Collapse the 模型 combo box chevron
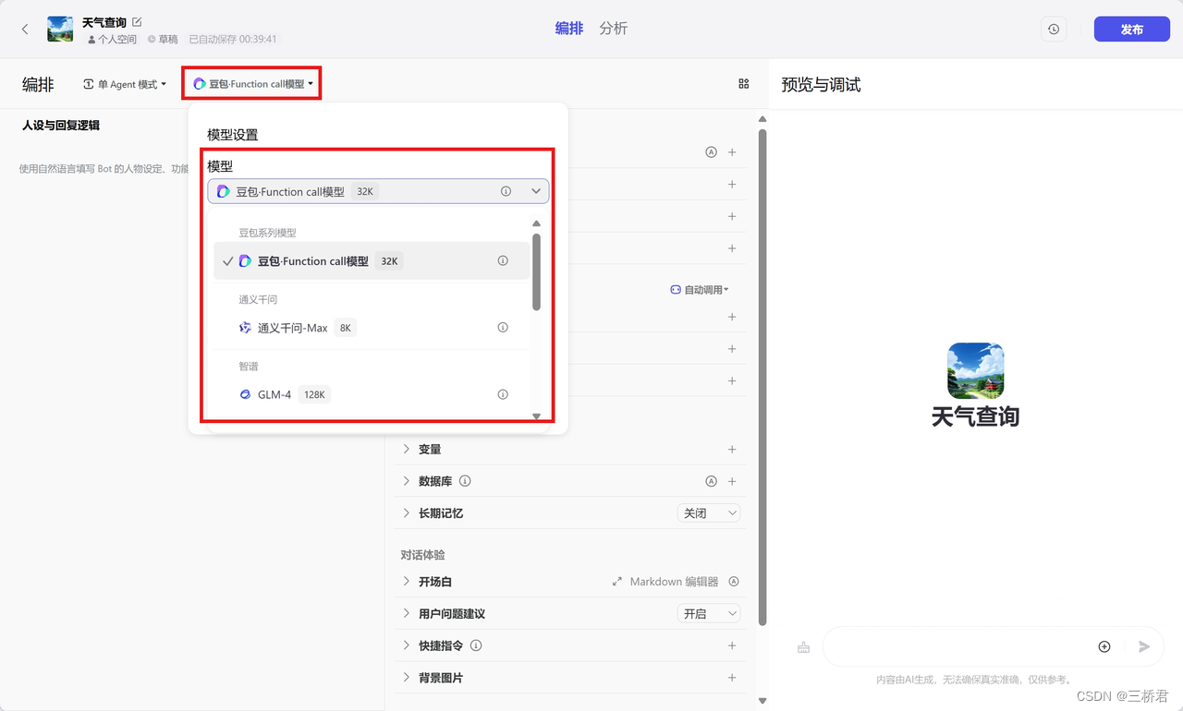This screenshot has height=711, width=1183. coord(536,191)
